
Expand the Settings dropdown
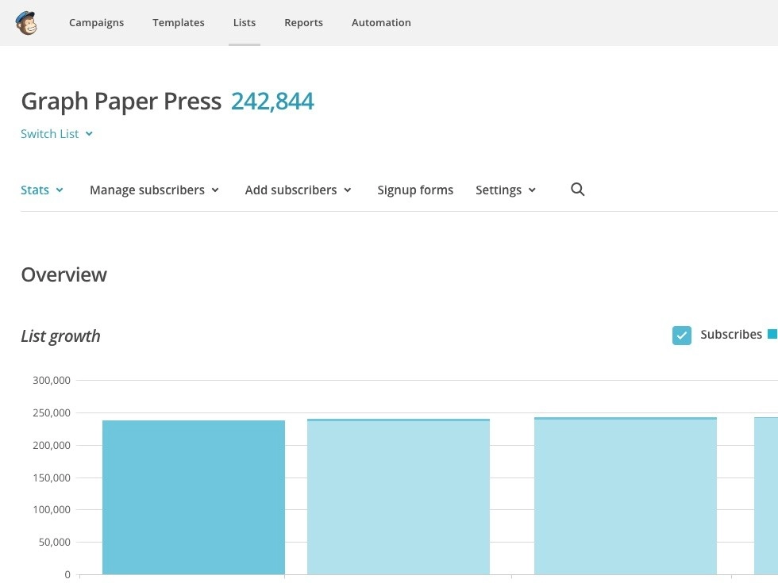click(506, 190)
